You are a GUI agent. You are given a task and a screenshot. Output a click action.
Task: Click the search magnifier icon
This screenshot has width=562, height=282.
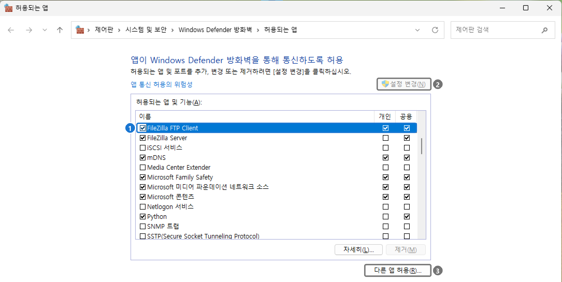tap(545, 30)
